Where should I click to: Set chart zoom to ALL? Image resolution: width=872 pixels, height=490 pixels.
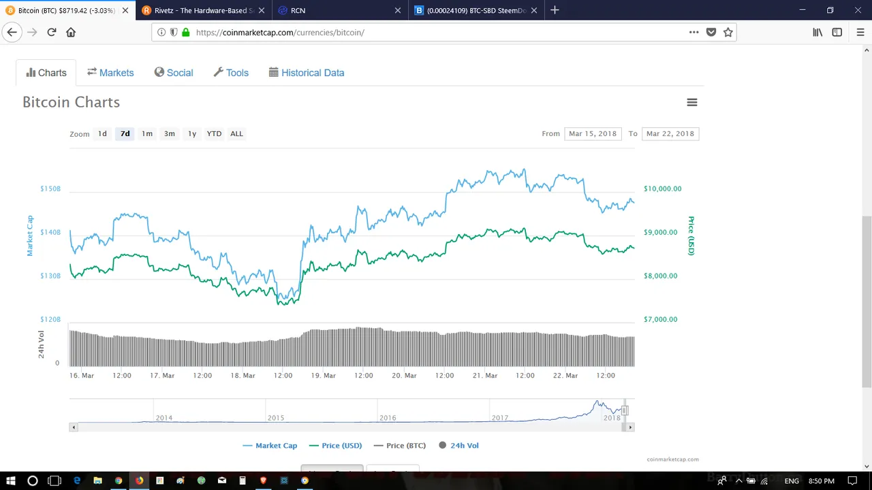(x=236, y=133)
